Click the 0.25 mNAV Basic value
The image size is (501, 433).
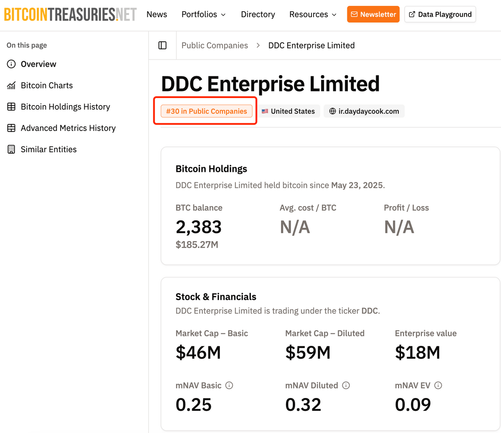tap(194, 404)
